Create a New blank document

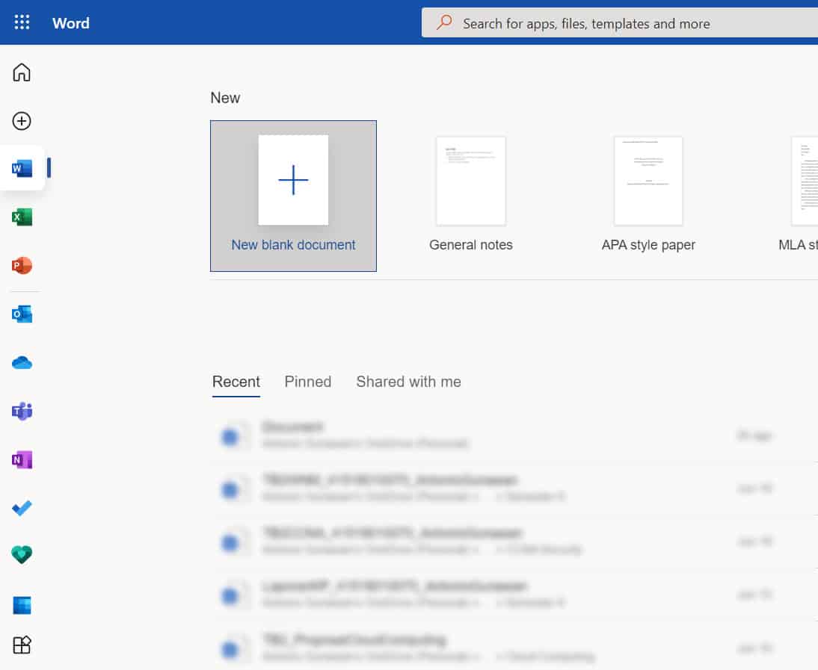pos(293,196)
